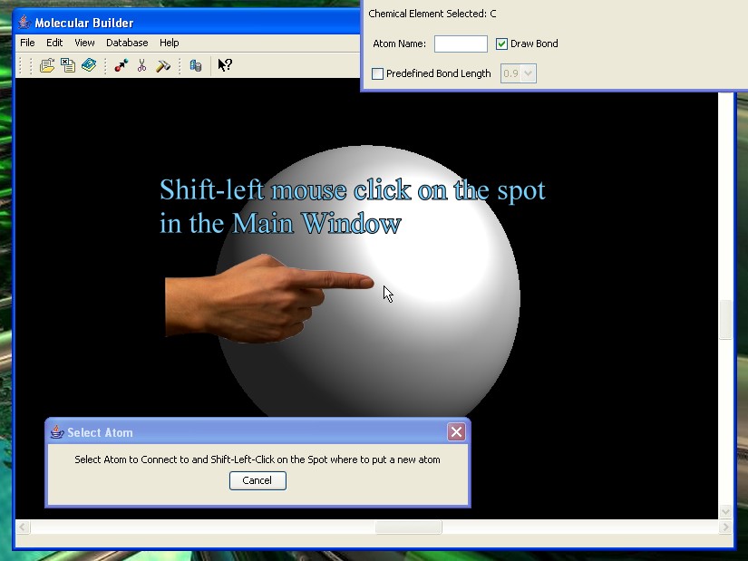
Task: Select the add atom tool (red and cyan atoms icon)
Action: [121, 65]
